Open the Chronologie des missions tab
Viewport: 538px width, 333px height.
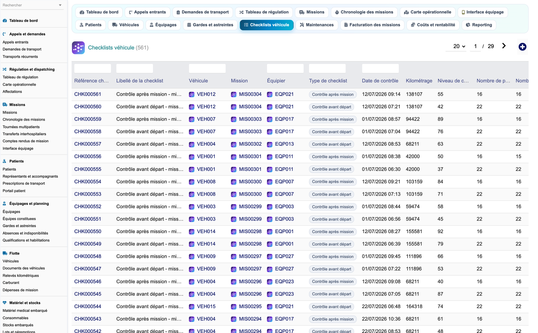(364, 12)
